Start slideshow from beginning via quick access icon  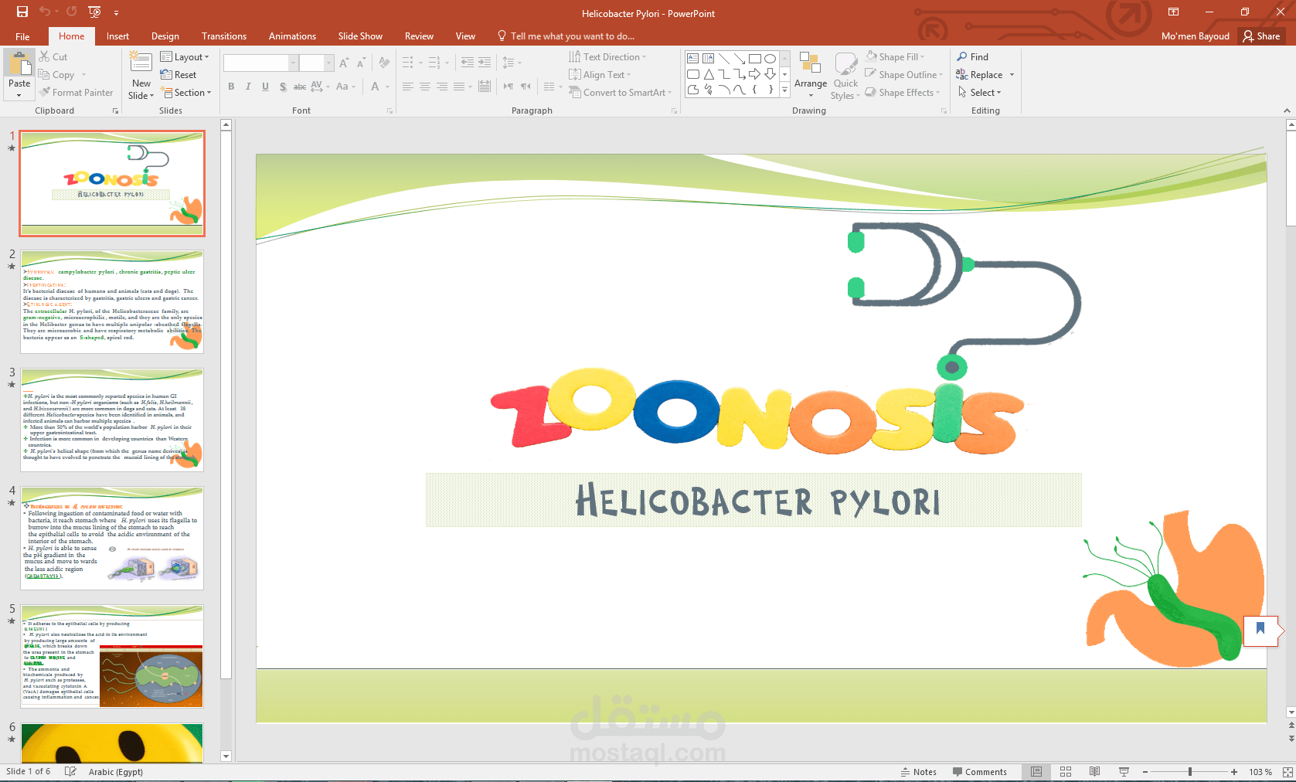click(94, 12)
